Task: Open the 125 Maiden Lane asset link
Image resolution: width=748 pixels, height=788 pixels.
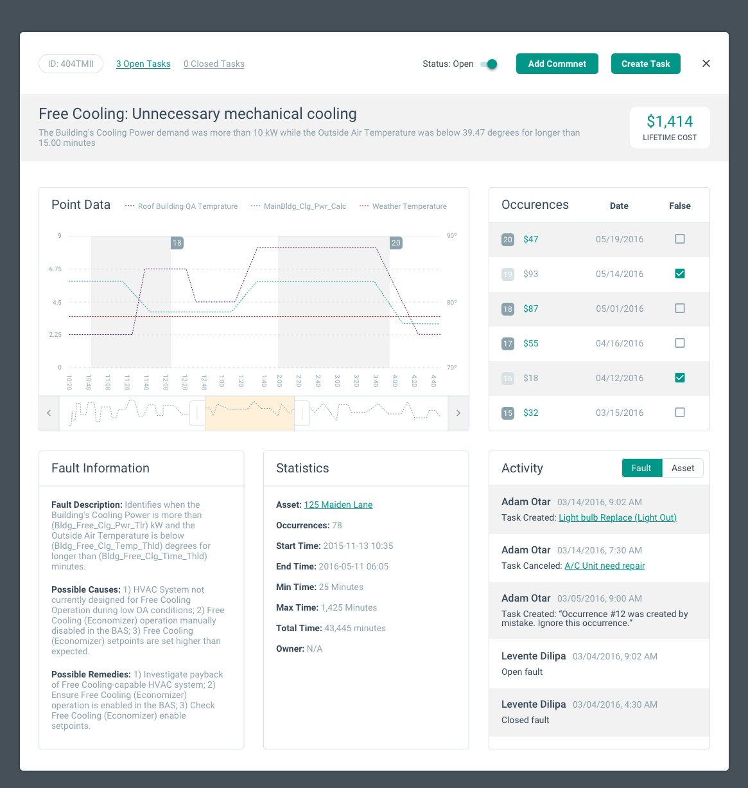Action: point(338,505)
